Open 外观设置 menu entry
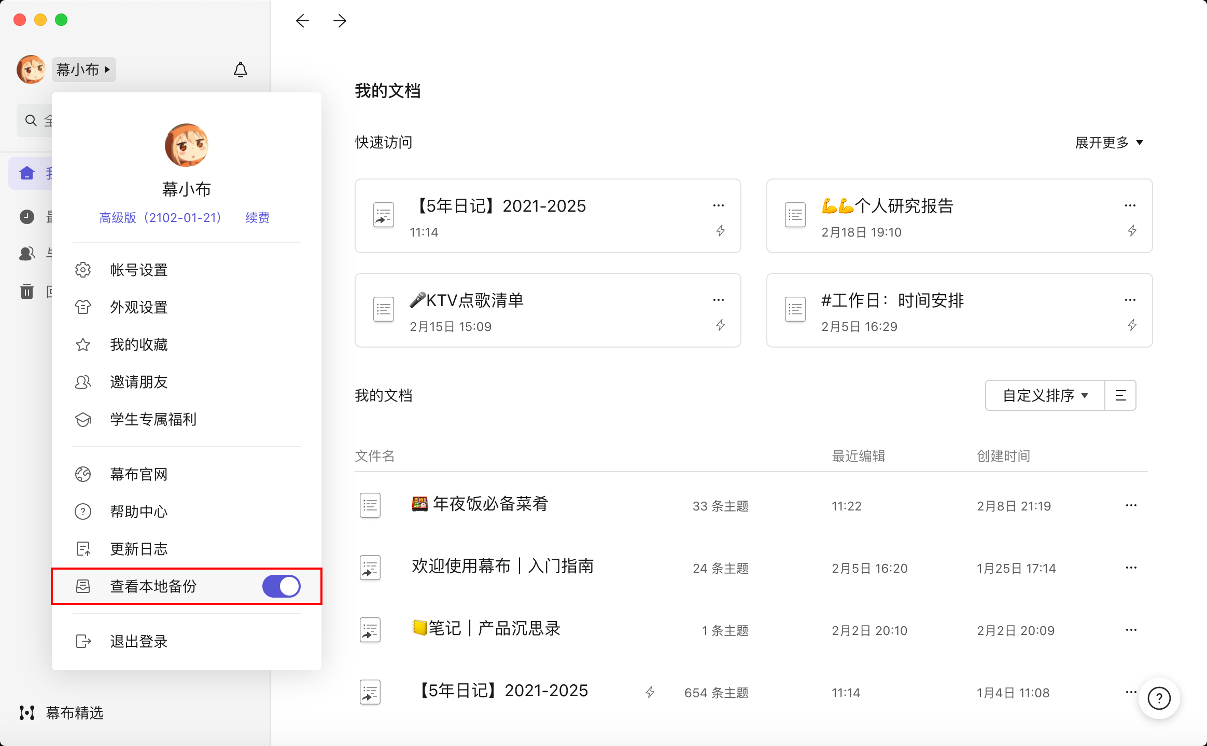Viewport: 1207px width, 746px height. pyautogui.click(x=187, y=307)
